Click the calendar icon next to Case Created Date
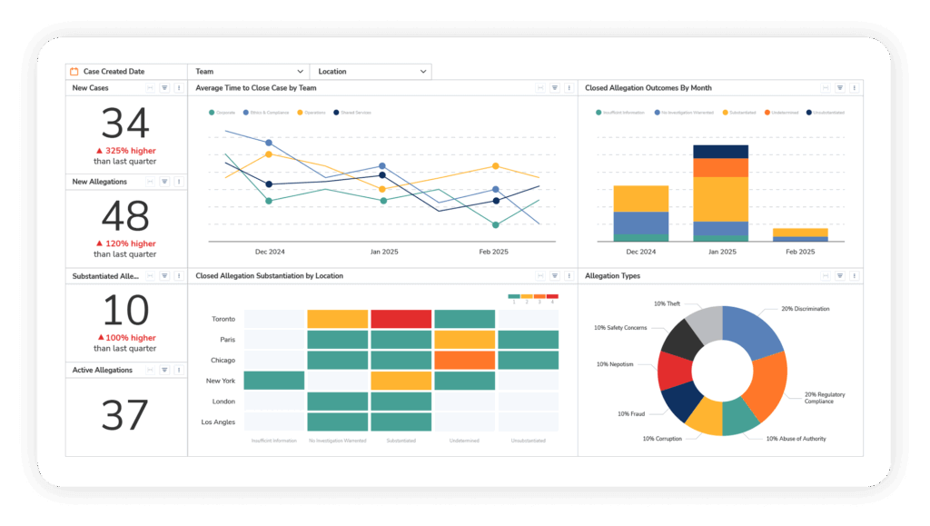This screenshot has width=930, height=526. (72, 70)
